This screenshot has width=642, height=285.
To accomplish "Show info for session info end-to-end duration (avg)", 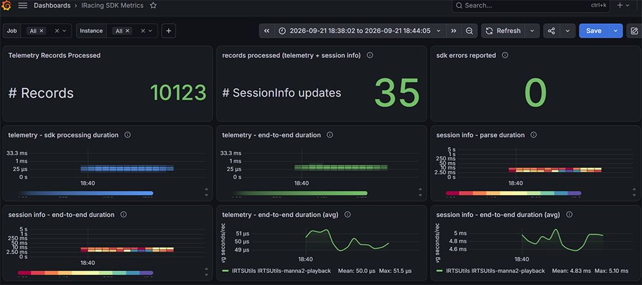I will (x=569, y=214).
